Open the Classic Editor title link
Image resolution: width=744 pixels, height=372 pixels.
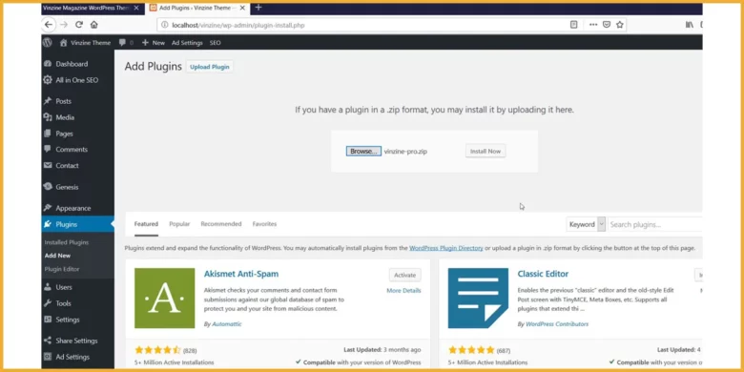point(543,274)
